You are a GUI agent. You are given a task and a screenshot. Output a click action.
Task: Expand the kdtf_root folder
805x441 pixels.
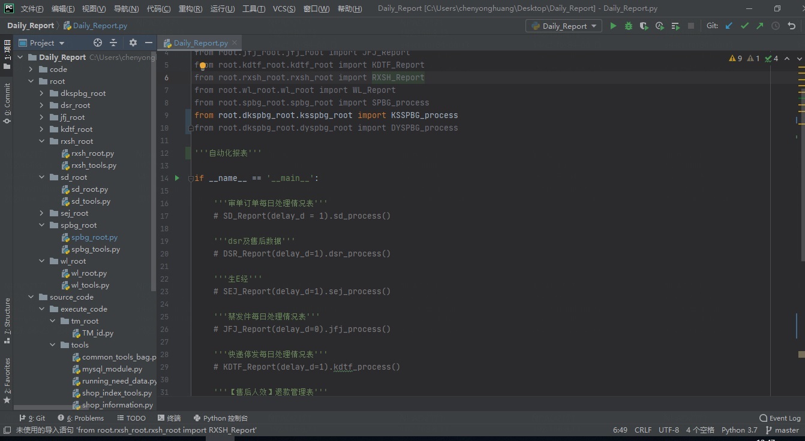click(x=41, y=129)
